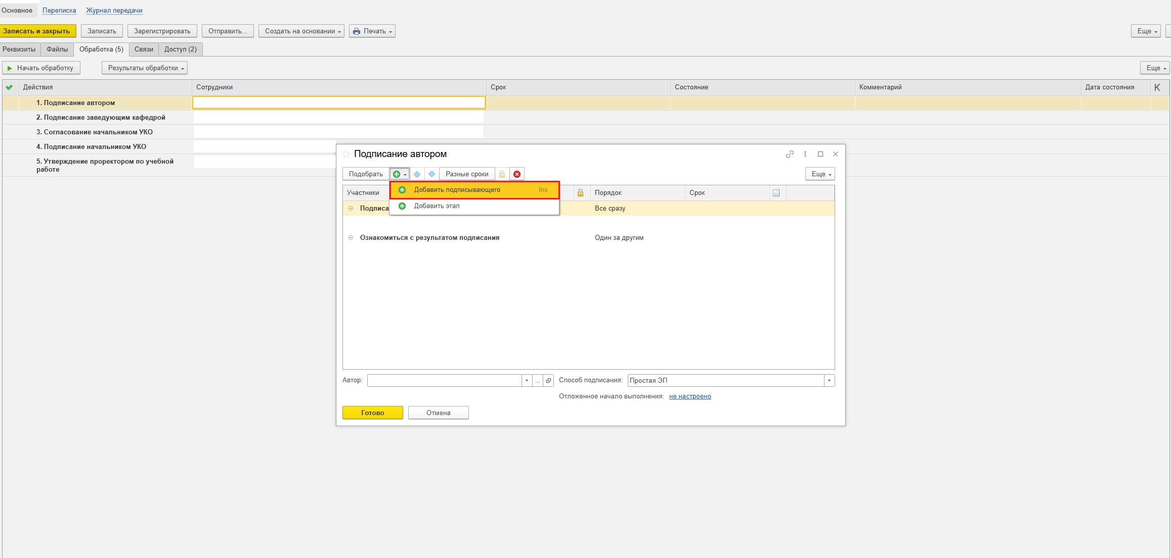Click the lock icon in dialog toolbar
Screen dimensions: 1171x558
coord(502,174)
